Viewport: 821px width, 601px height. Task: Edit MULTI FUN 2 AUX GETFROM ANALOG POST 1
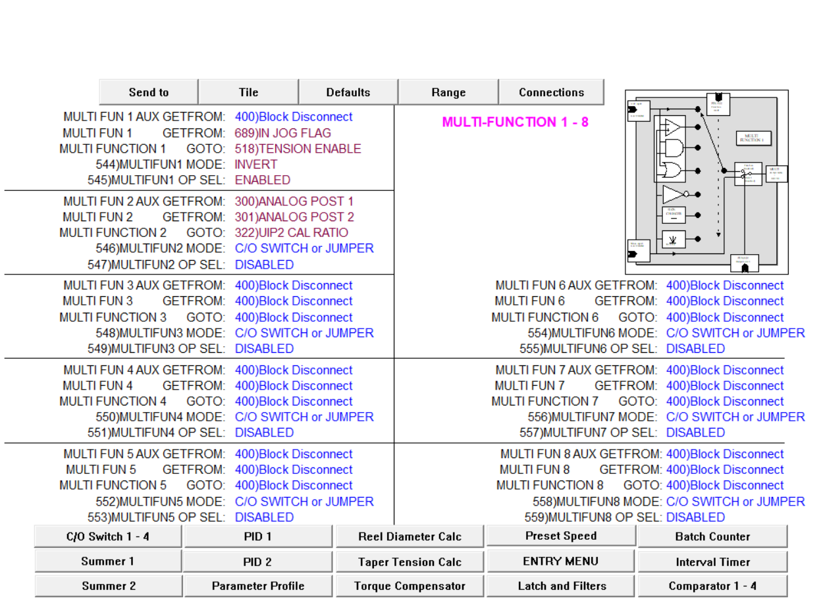pyautogui.click(x=294, y=201)
